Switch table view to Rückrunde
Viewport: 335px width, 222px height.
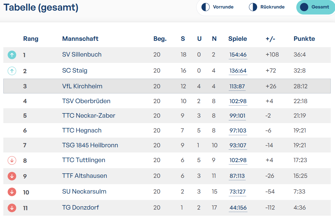pos(267,7)
